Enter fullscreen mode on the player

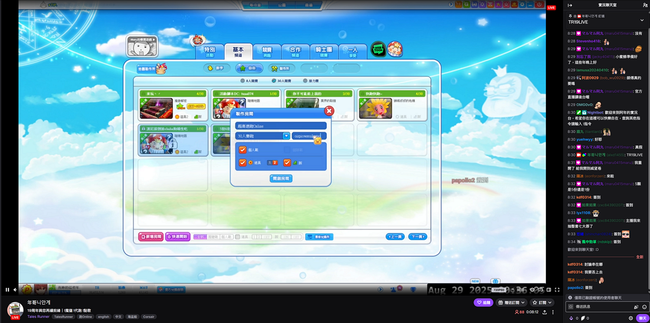point(557,290)
